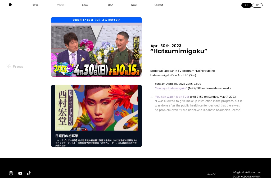Go to the Works page

click(x=61, y=5)
